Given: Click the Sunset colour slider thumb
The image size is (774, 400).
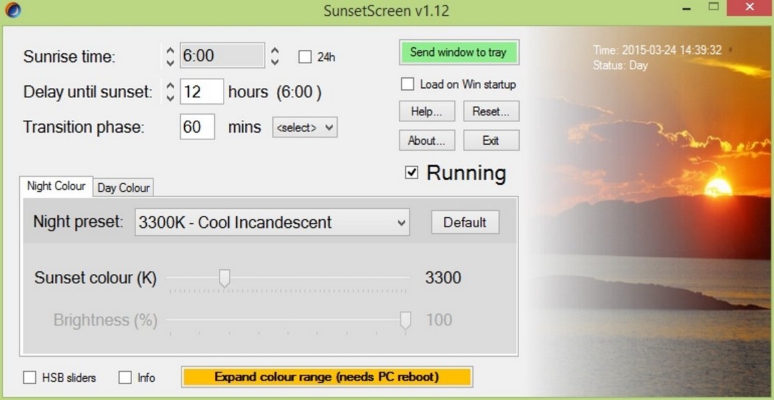Looking at the screenshot, I should 225,278.
